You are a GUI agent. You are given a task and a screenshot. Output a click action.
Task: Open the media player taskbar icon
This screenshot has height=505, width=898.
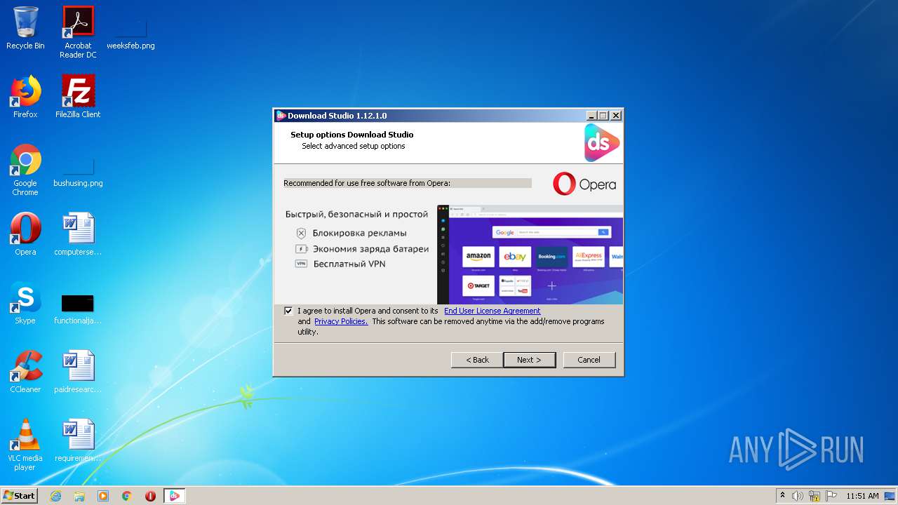(103, 496)
